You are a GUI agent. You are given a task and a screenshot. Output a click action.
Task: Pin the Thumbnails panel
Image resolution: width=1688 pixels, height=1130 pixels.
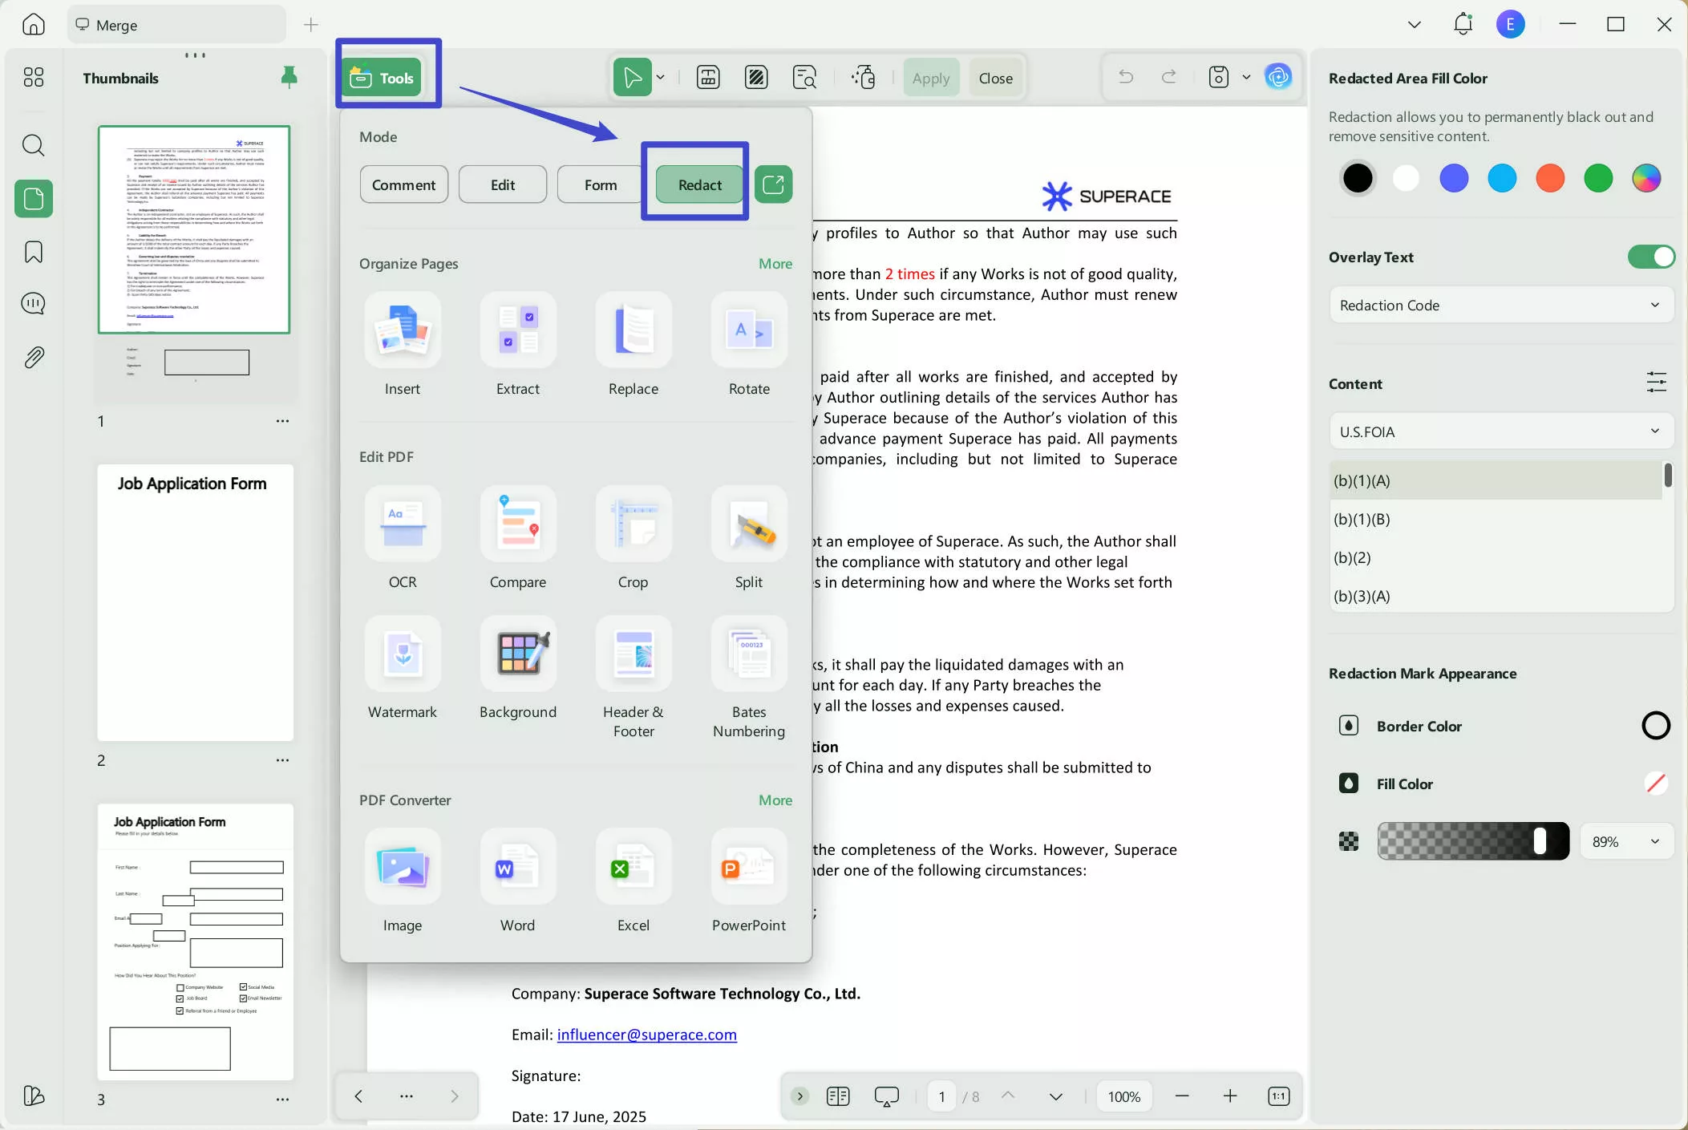pyautogui.click(x=289, y=77)
